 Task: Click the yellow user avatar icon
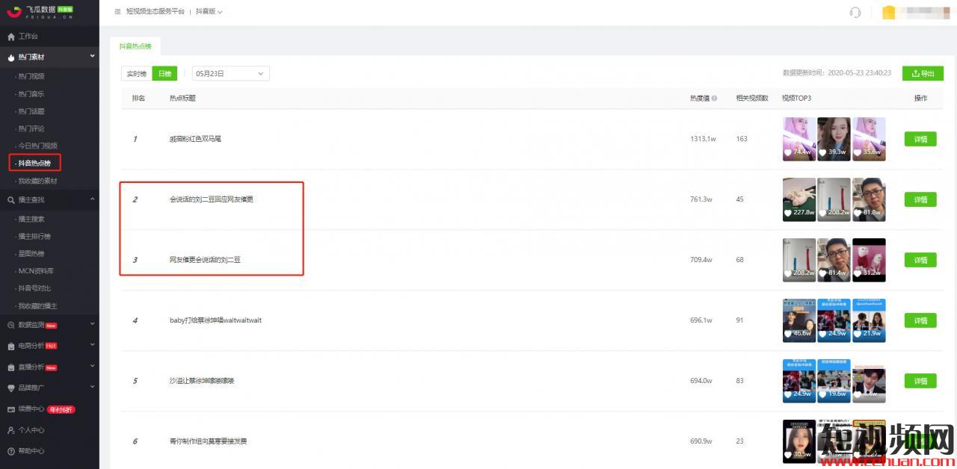tap(888, 12)
